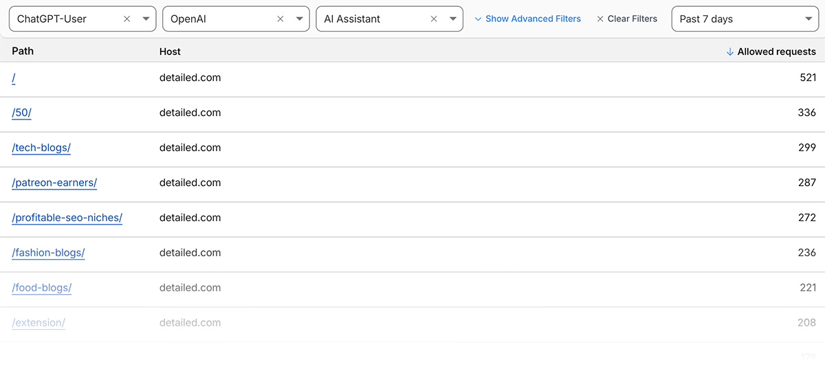The height and width of the screenshot is (373, 825).
Task: Open the /profitable-seo-niches/ path link
Action: point(67,218)
